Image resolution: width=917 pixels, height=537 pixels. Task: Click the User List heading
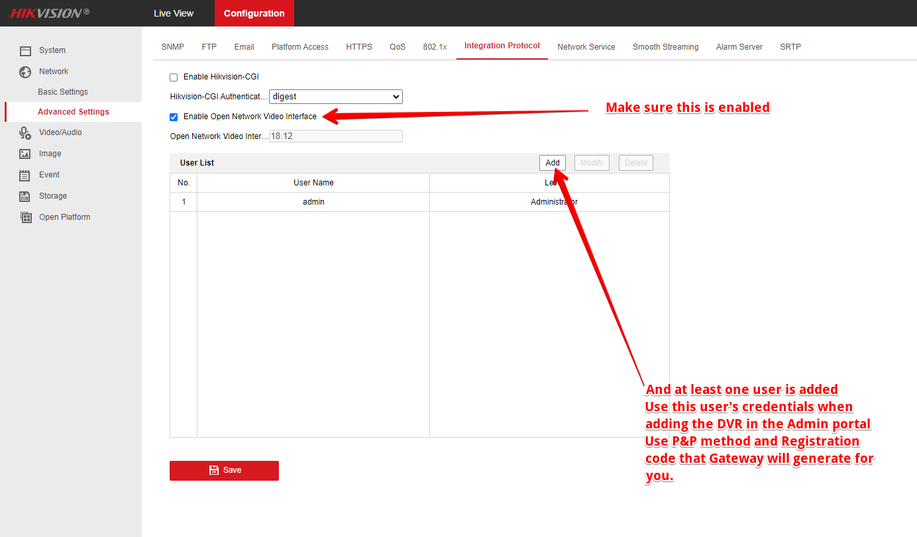click(x=197, y=163)
